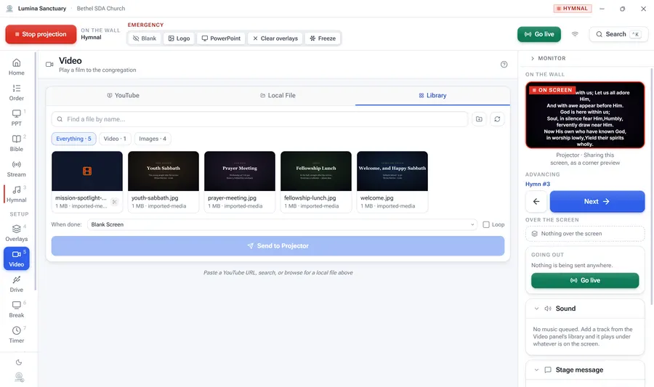Click the wifi connection status icon
The image size is (654, 387).
pos(575,34)
